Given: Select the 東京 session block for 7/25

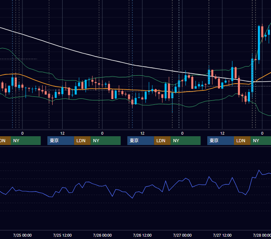Looking at the screenshot, I should [61, 141].
